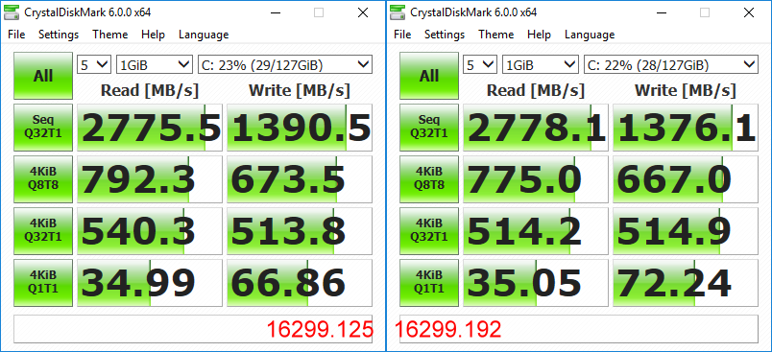The image size is (772, 352).
Task: Start 4KiB Q1T1 test in right window
Action: coord(429,282)
